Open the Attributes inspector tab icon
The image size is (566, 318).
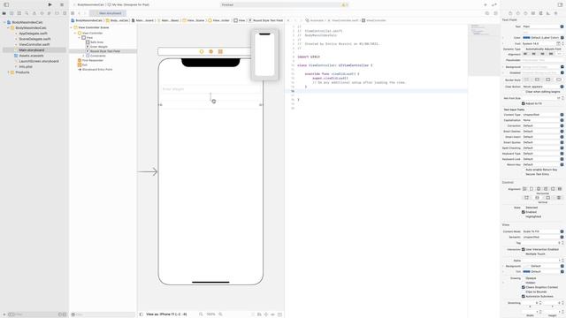(540, 13)
